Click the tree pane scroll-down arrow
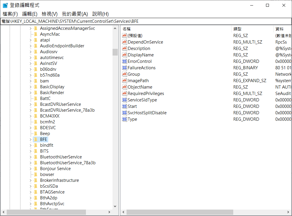292x216 pixels. pos(115,206)
